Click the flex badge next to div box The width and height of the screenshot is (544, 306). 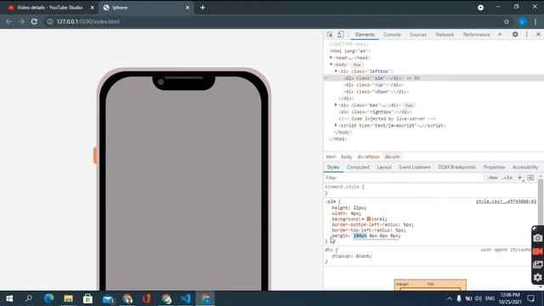[409, 105]
